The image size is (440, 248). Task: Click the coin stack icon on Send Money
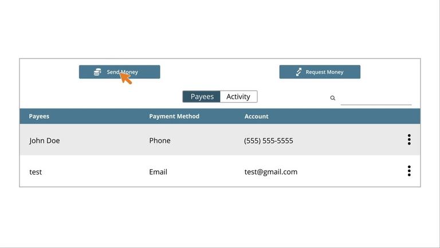97,72
